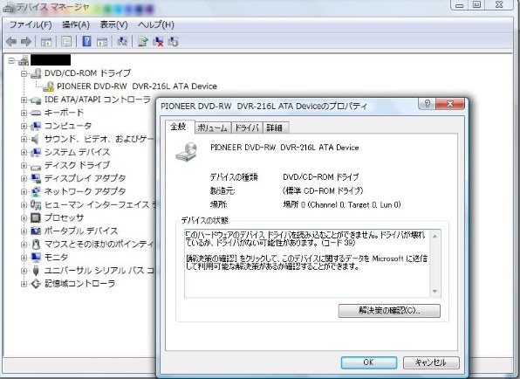Select the ポータブル デバイス tree row
The height and width of the screenshot is (379, 520).
81,231
